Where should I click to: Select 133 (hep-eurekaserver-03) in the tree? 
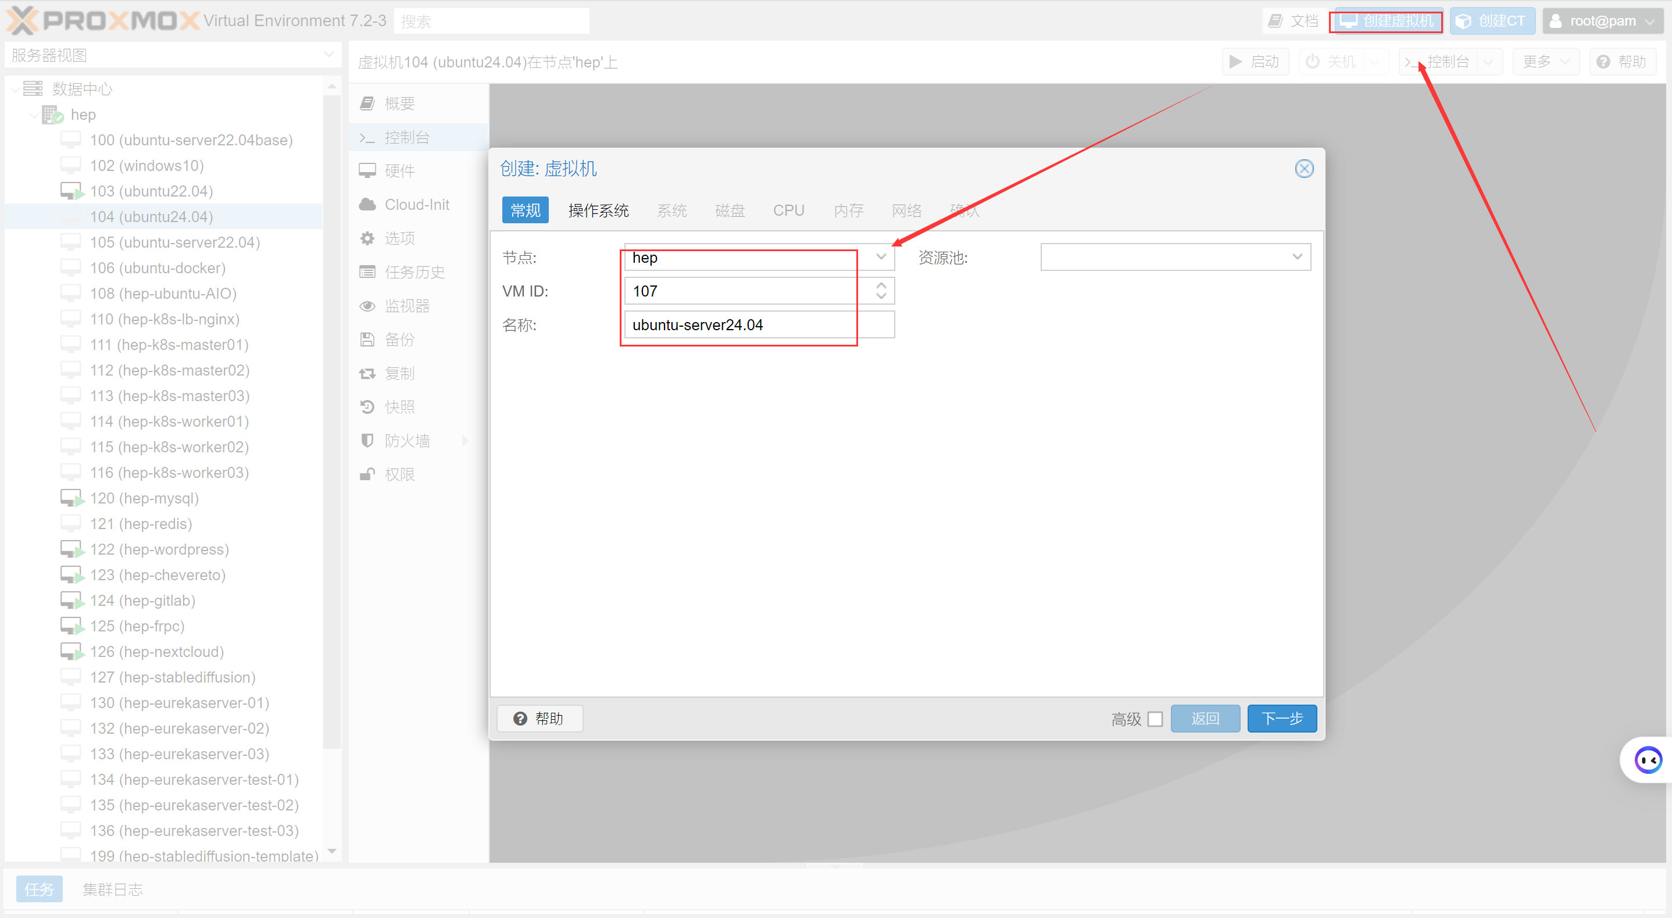coord(163,753)
